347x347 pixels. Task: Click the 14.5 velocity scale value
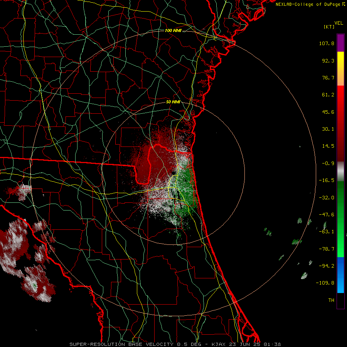(328, 146)
